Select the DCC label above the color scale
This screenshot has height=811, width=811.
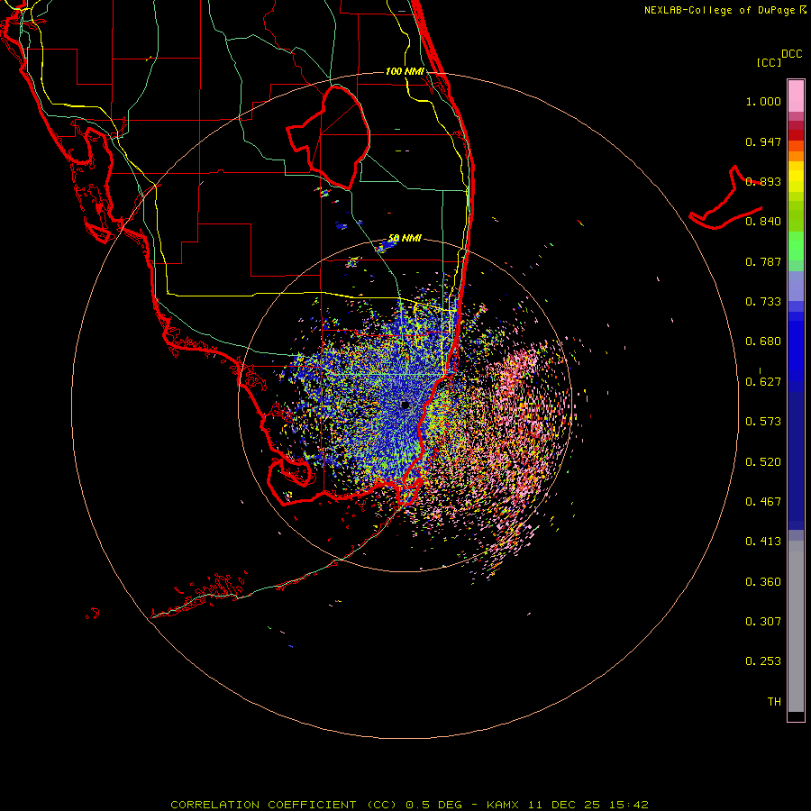point(792,54)
